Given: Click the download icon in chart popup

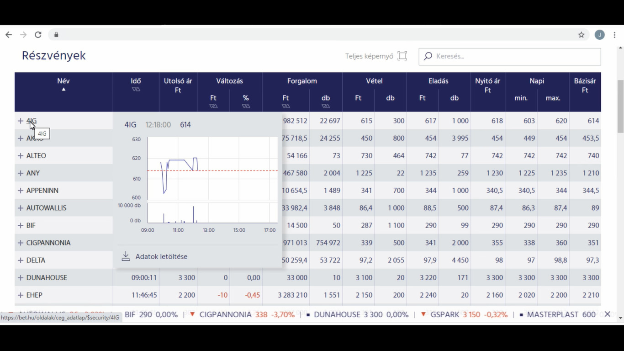Looking at the screenshot, I should coord(126,256).
